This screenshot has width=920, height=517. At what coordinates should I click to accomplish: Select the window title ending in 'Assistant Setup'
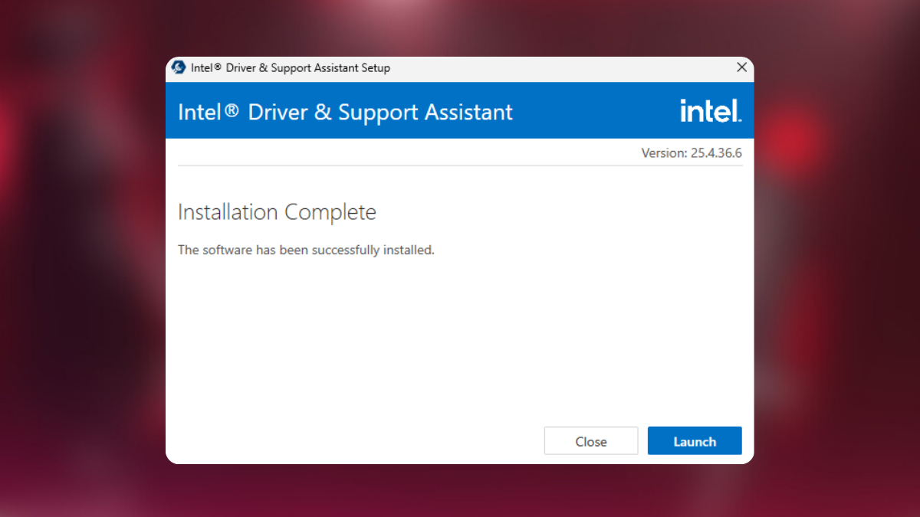[291, 67]
